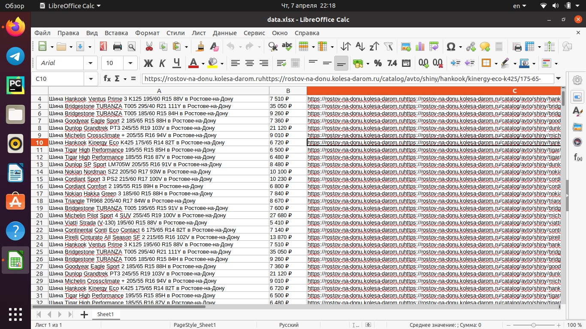Toggle Align Top vertical alignment
586x329 pixels.
pyautogui.click(x=313, y=63)
